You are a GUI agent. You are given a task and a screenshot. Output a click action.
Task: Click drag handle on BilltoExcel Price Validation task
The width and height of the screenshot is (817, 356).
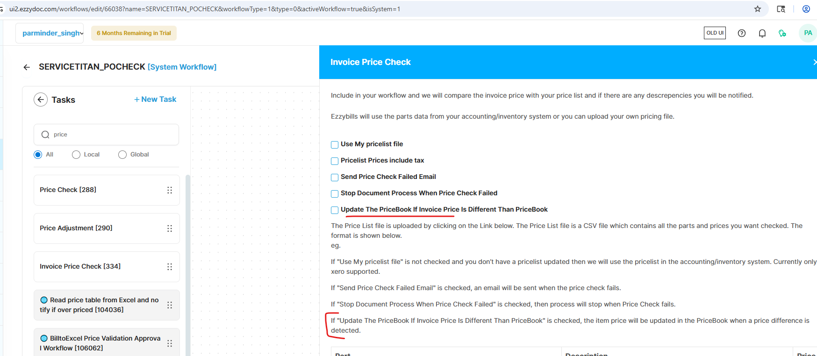pos(170,343)
